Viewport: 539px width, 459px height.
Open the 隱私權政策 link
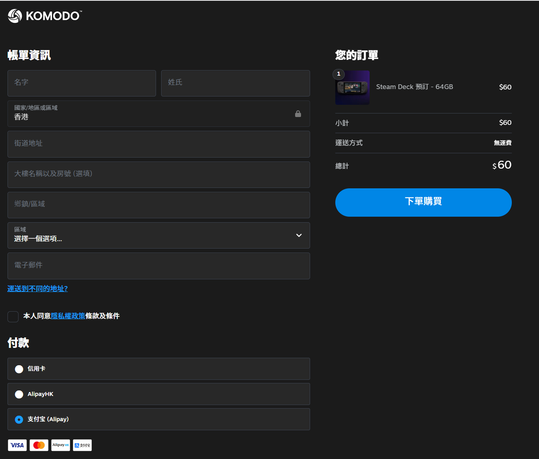68,316
